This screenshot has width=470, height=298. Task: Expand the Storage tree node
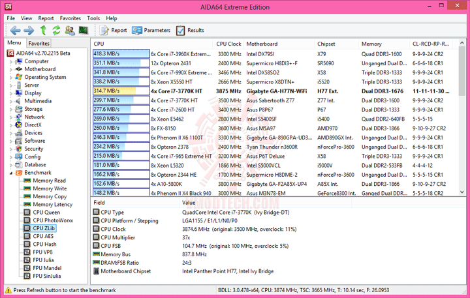click(11, 110)
